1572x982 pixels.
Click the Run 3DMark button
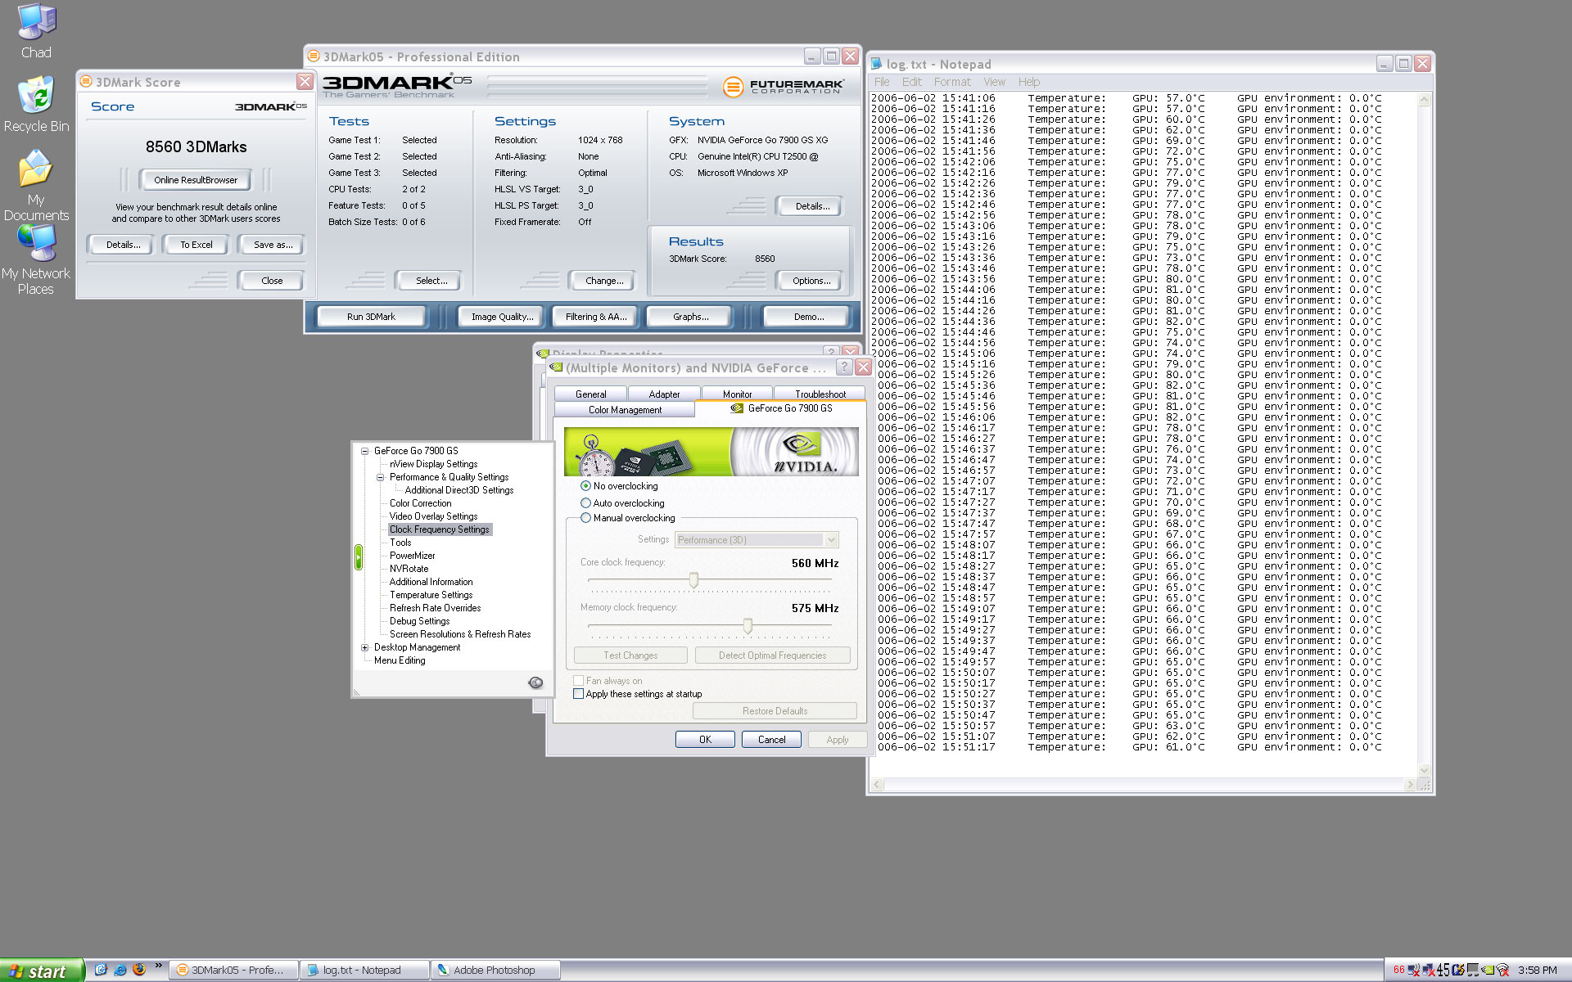(x=371, y=317)
